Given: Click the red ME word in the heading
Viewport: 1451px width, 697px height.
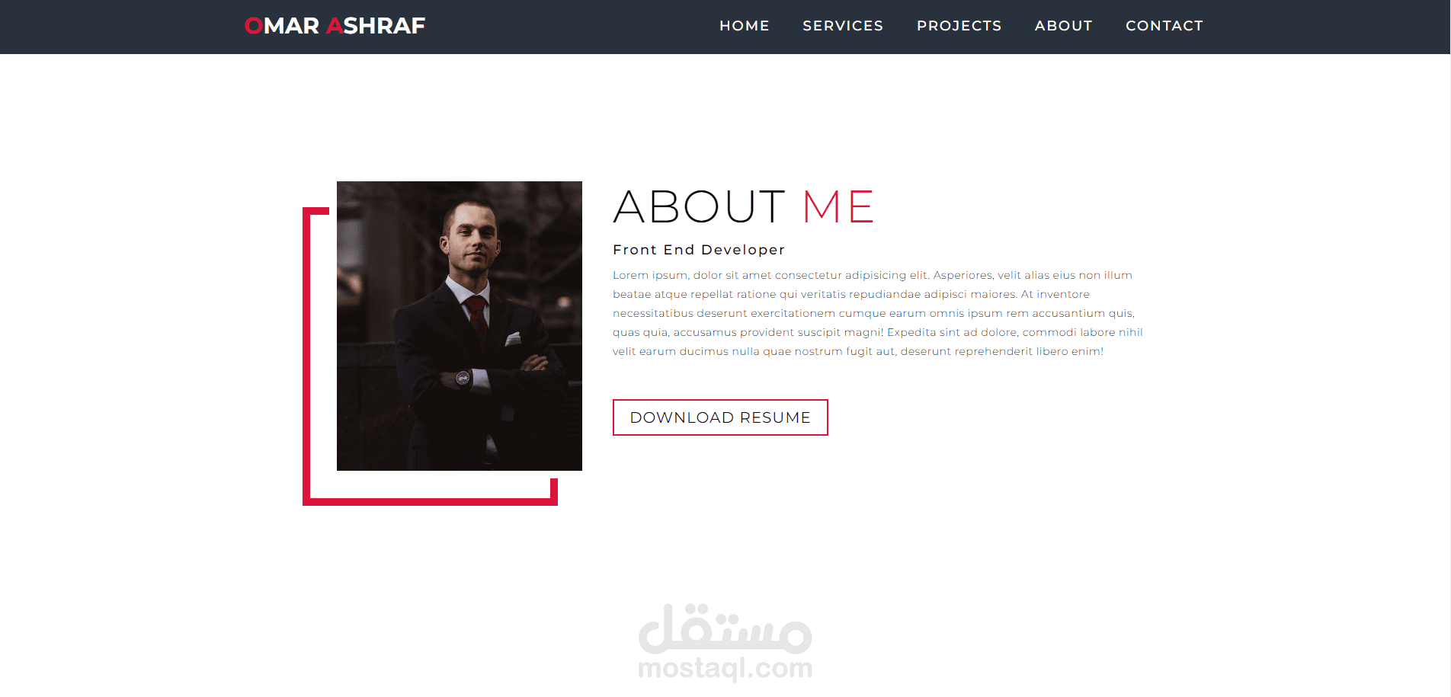Looking at the screenshot, I should click(838, 207).
